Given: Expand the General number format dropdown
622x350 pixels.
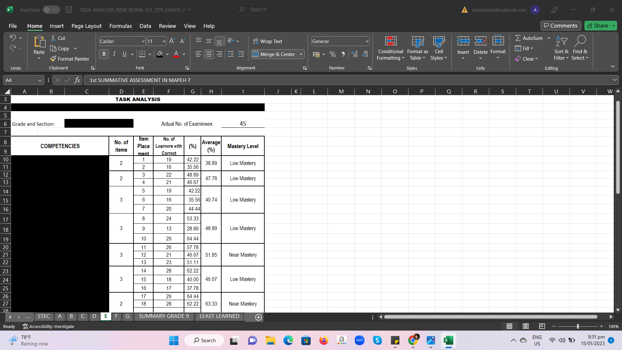Looking at the screenshot, I should coord(367,41).
